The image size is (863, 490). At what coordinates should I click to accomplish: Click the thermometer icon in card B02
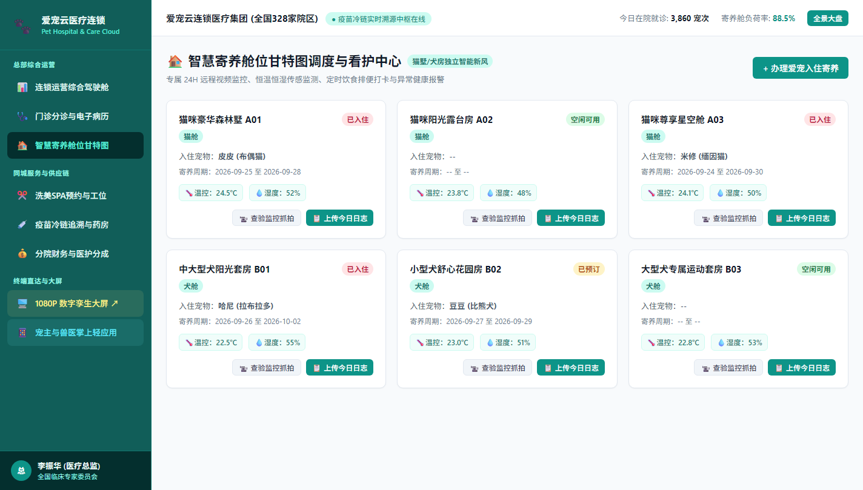[x=420, y=343]
